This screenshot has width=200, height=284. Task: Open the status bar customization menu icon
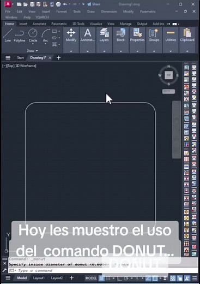[195, 278]
